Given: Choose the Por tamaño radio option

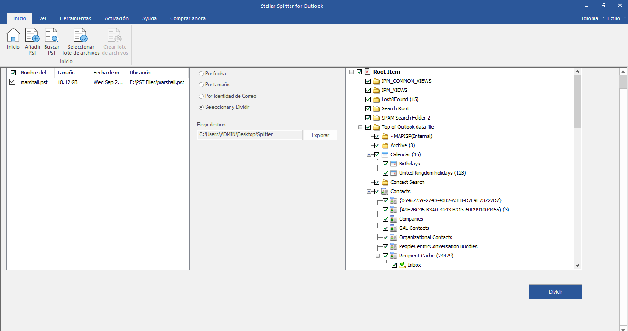Looking at the screenshot, I should tap(201, 85).
